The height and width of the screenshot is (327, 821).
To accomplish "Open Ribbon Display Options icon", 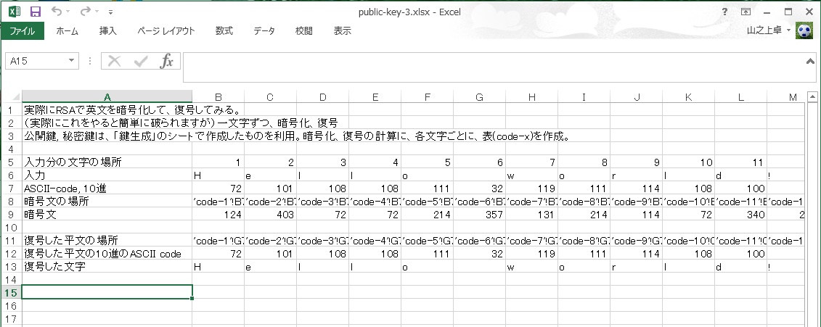I will [x=746, y=12].
